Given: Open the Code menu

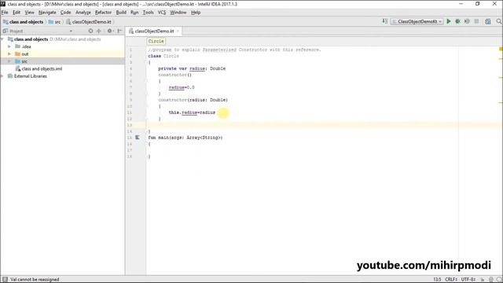Looking at the screenshot, I should (66, 13).
